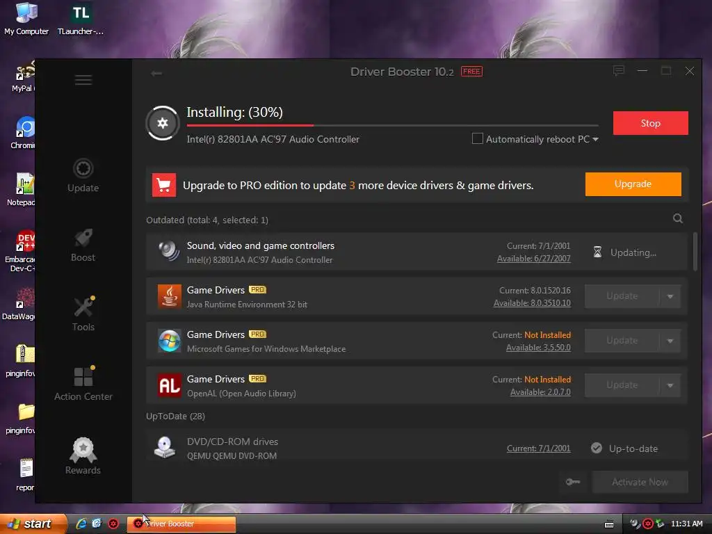Click the installation progress bar
This screenshot has height=534, width=712.
pyautogui.click(x=392, y=125)
